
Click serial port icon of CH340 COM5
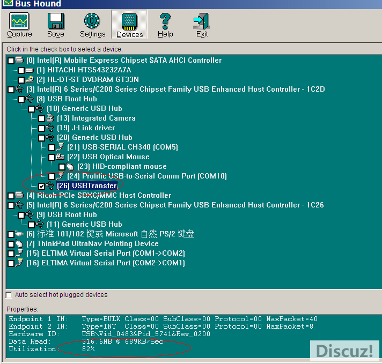pos(60,147)
